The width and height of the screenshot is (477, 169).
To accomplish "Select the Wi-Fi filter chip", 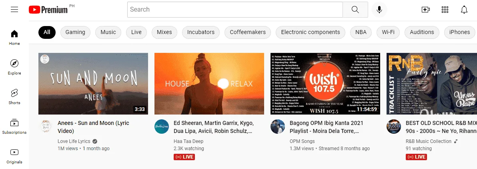I will (388, 32).
